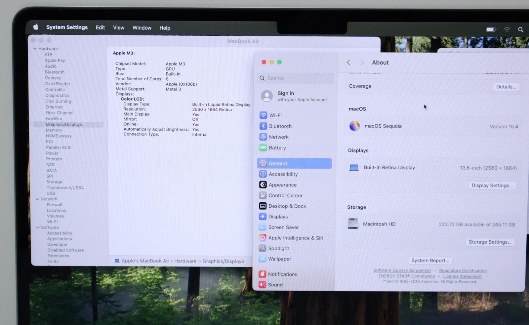Open Spotlight search icon in menu bar
Image resolution: width=529 pixels, height=325 pixels.
[520, 30]
